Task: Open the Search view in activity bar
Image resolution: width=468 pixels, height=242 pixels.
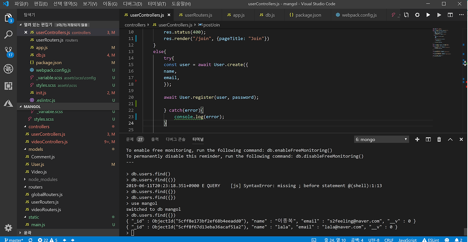Action: 8,35
